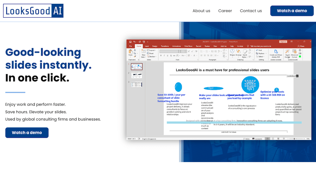Click the Clear All Formatting icon
The image size is (316, 174).
pyautogui.click(x=196, y=51)
